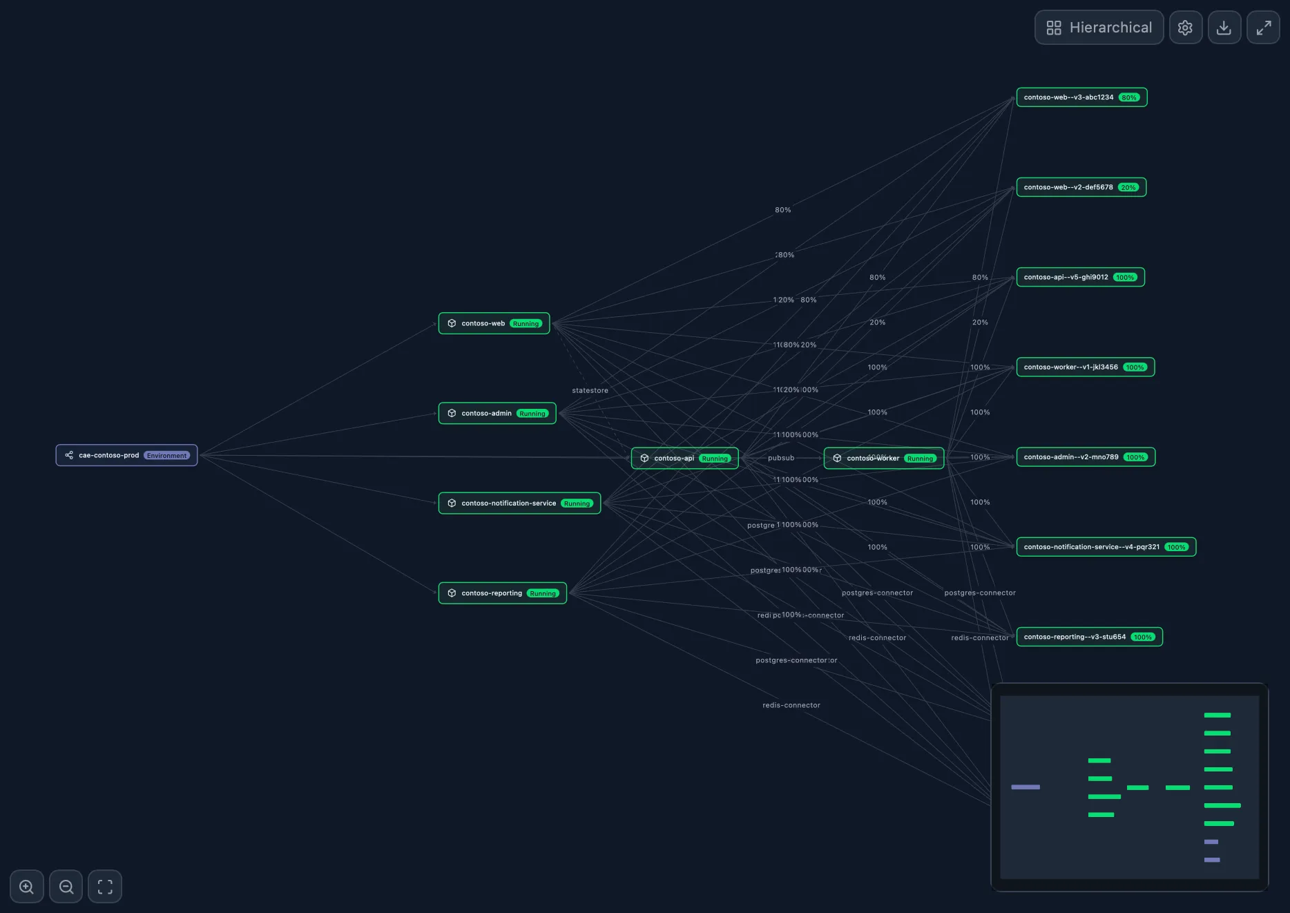Zoom out with the magnifier-minus icon
Image resolution: width=1290 pixels, height=913 pixels.
[66, 886]
